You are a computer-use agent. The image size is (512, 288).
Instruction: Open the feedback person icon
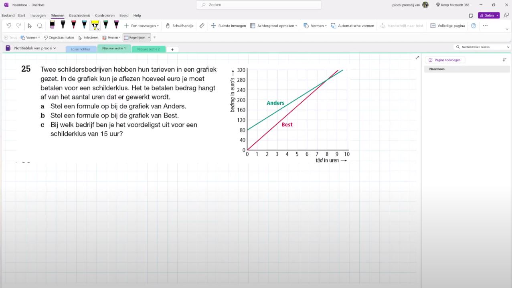point(506,15)
